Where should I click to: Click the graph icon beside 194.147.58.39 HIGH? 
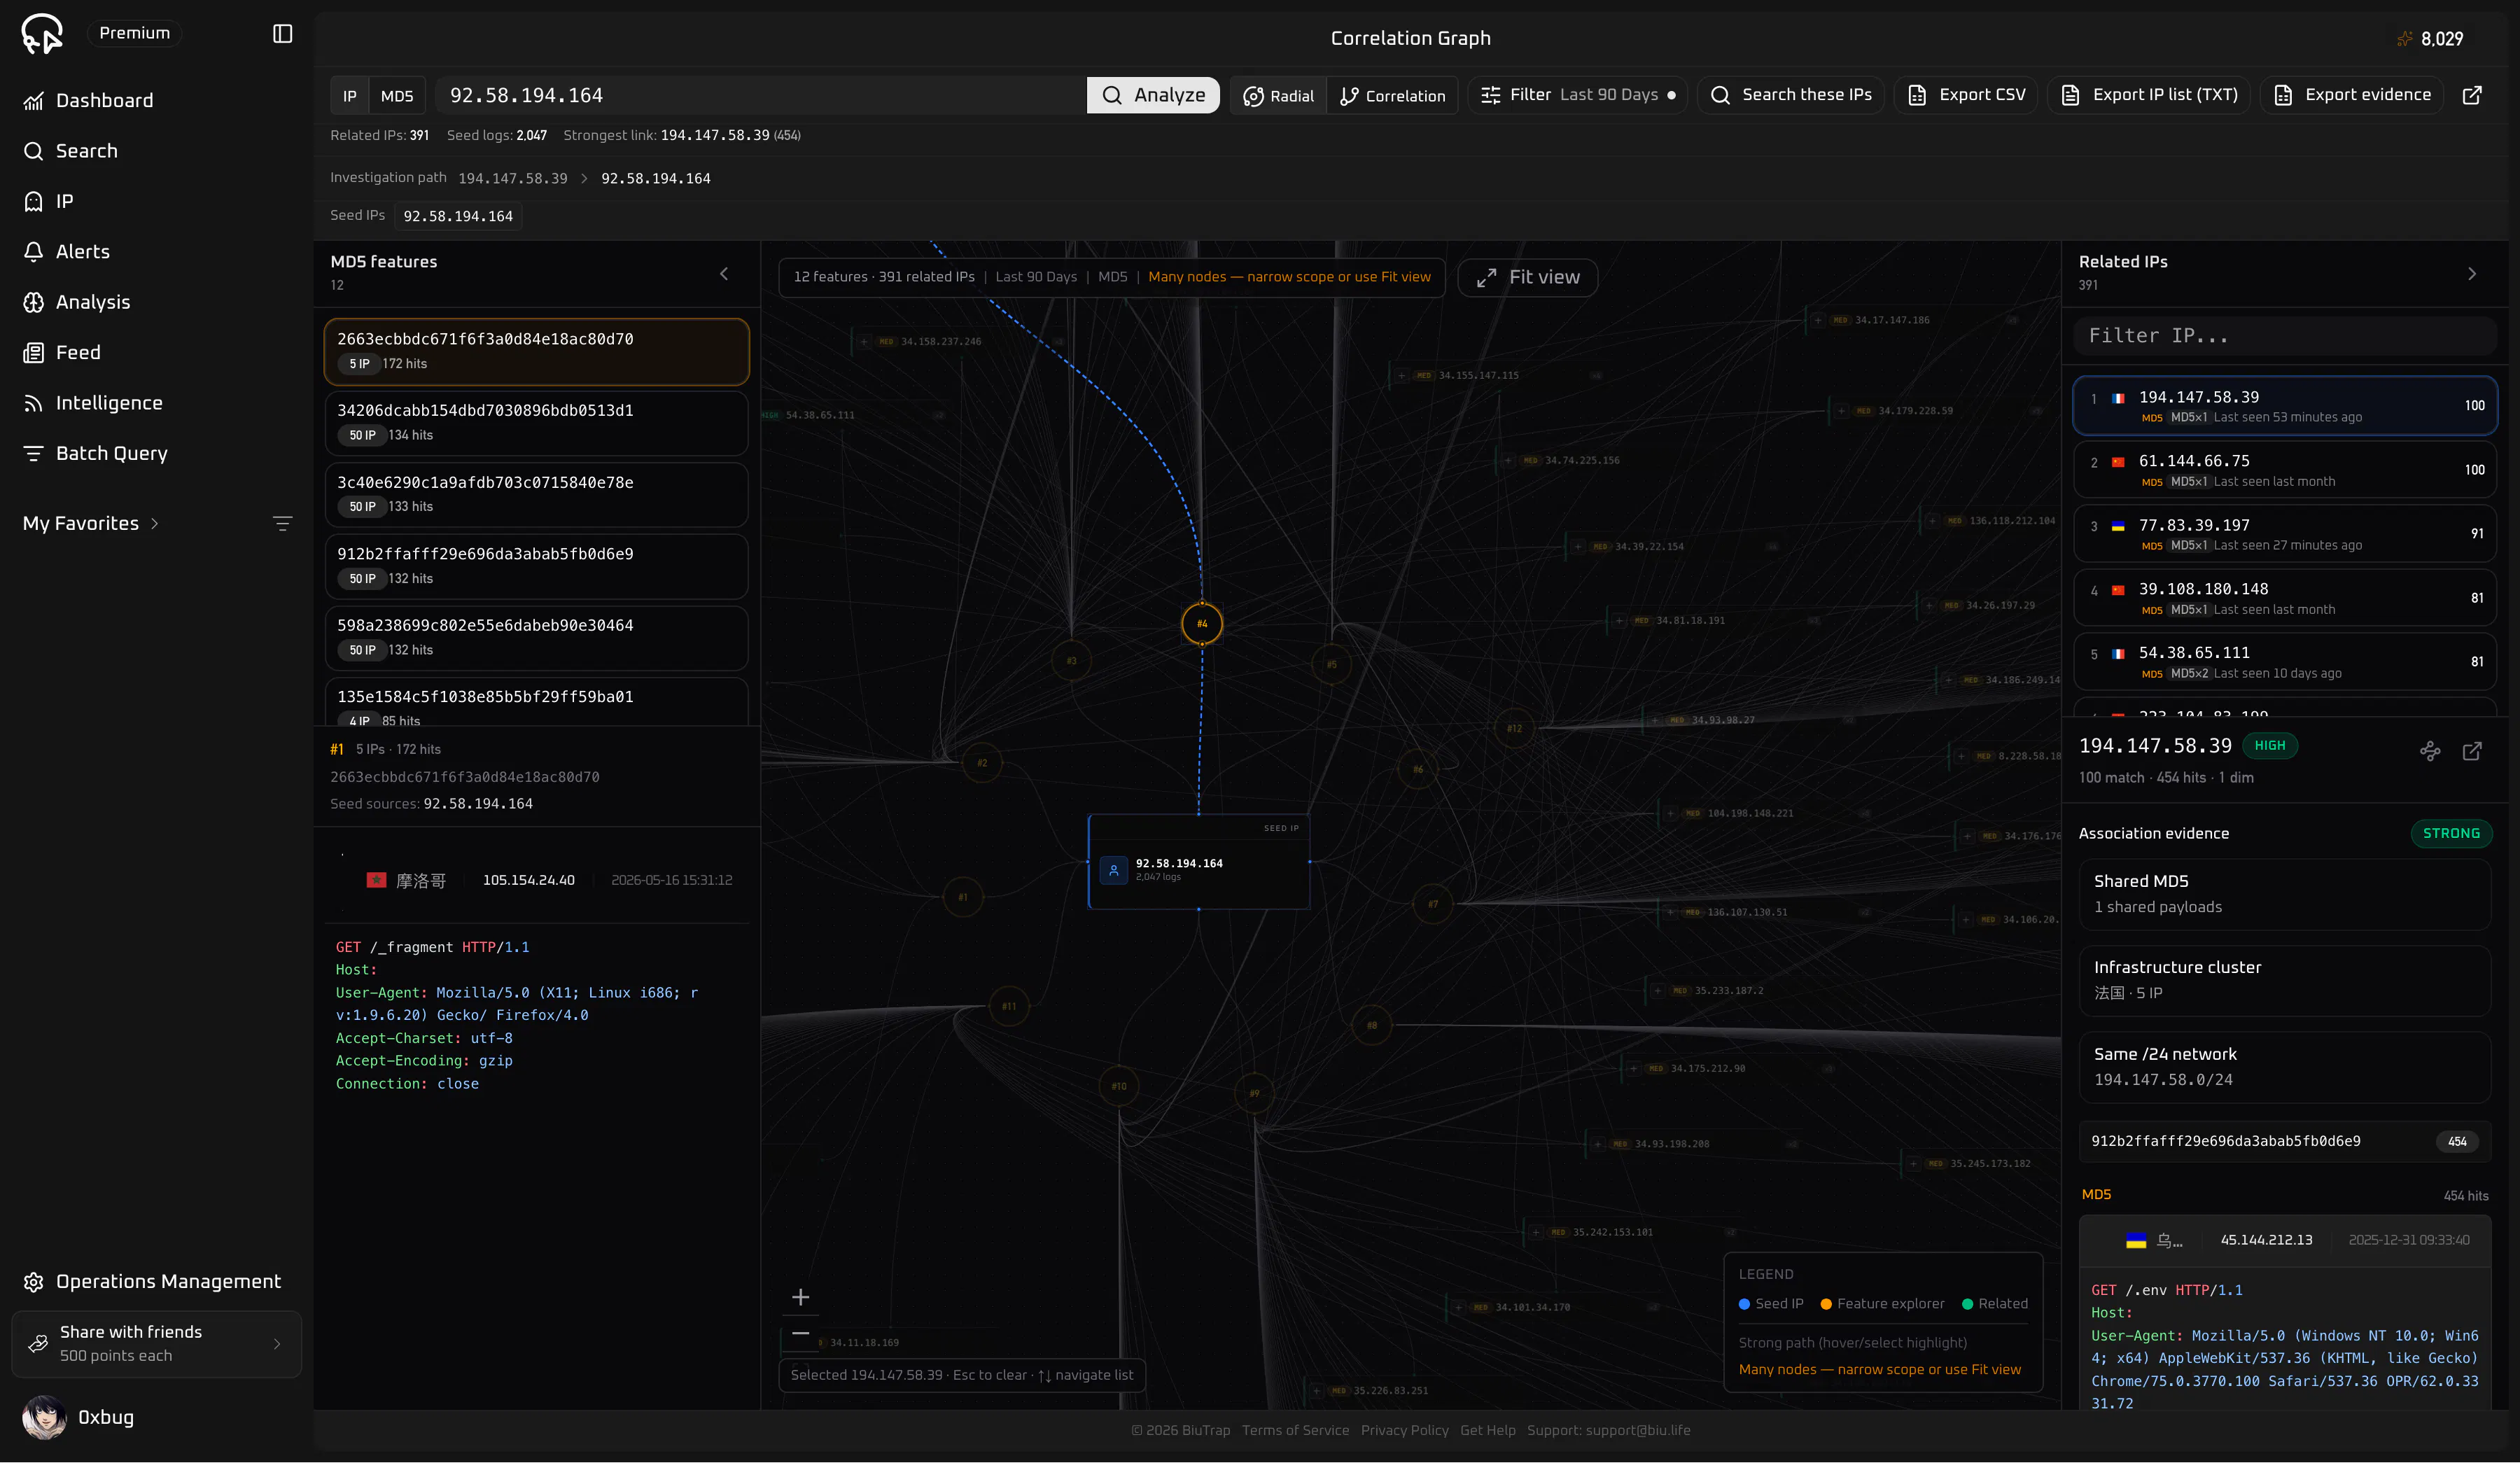click(x=2430, y=751)
